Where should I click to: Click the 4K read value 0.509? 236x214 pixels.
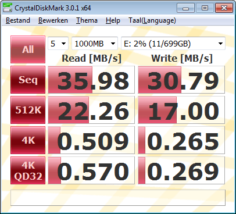tap(91, 140)
